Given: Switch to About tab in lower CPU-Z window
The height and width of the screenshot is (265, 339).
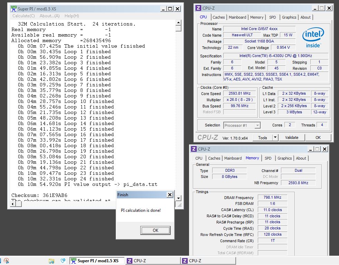Looking at the screenshot, I should [301, 158].
